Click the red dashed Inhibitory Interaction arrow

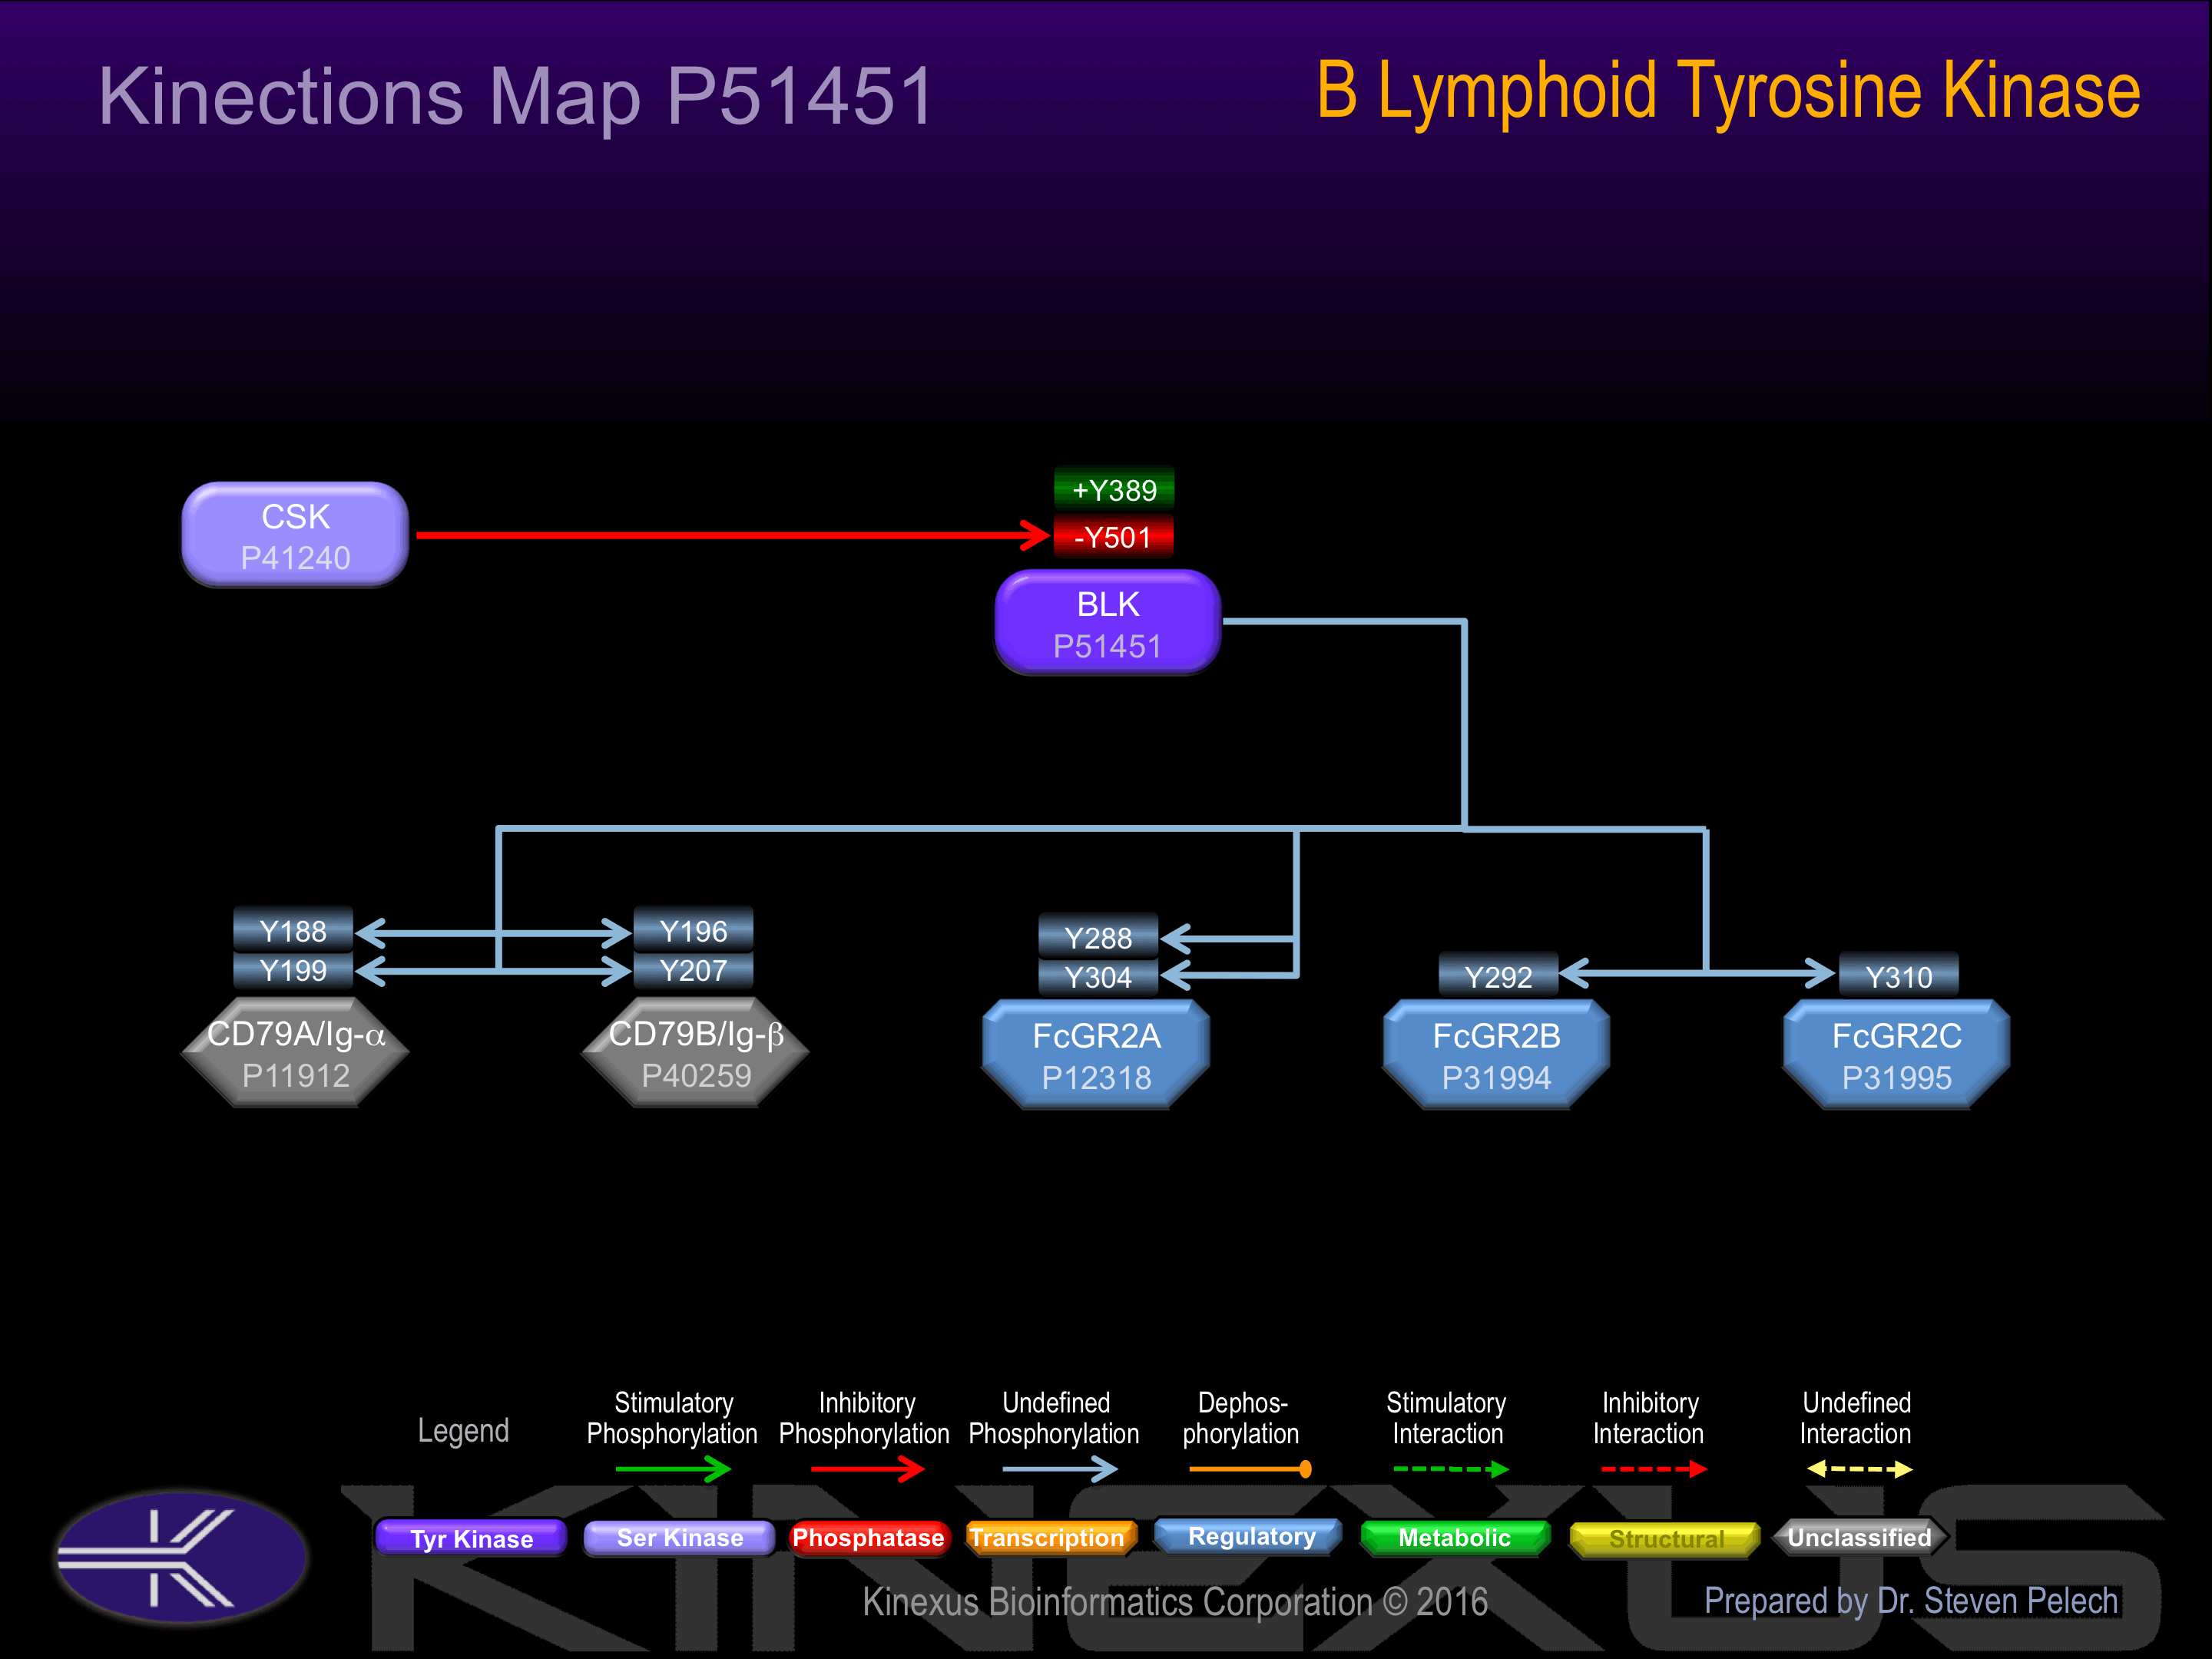pyautogui.click(x=1654, y=1469)
